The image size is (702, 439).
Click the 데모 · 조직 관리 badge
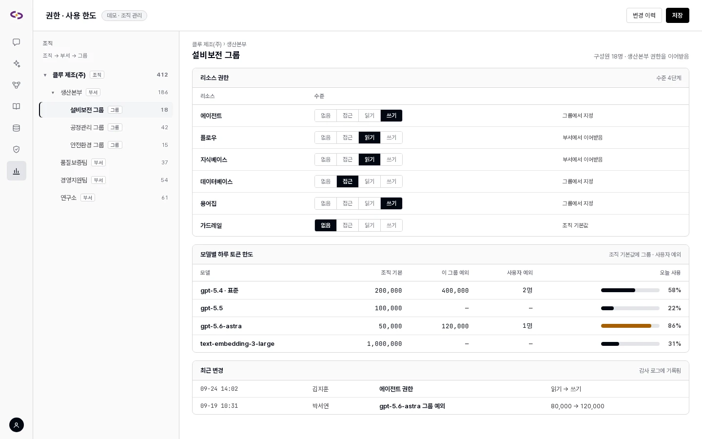(124, 16)
